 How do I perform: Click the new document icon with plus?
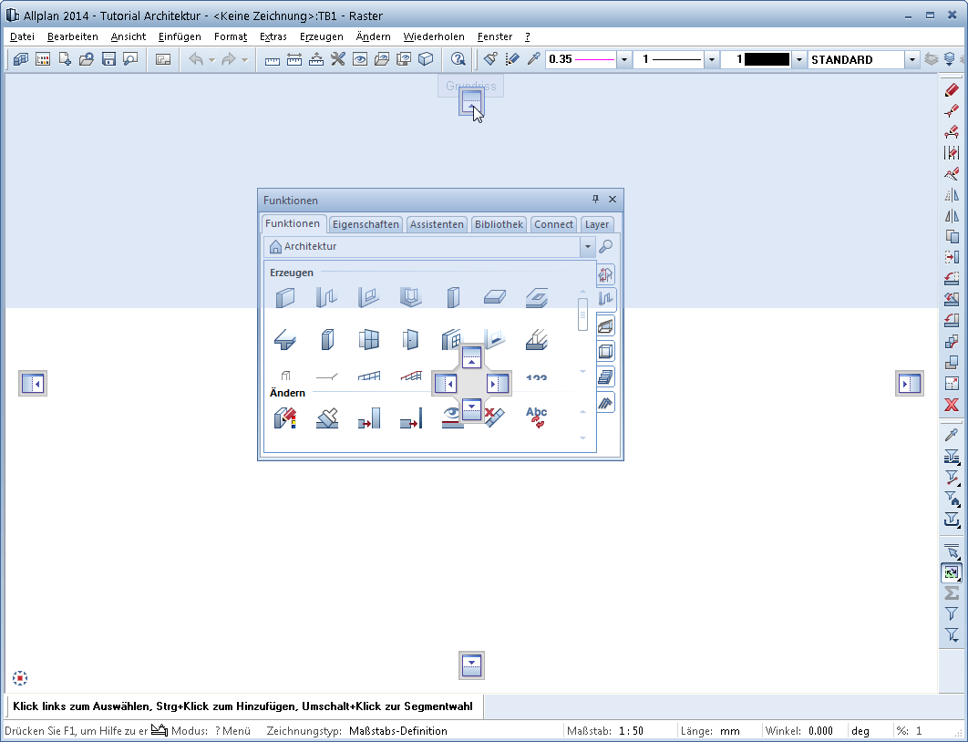64,59
